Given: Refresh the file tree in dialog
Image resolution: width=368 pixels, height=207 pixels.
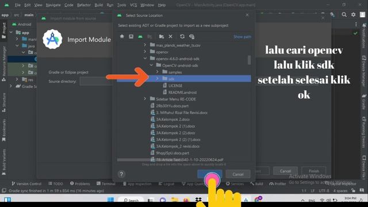Looking at the screenshot, I should coord(182,37).
